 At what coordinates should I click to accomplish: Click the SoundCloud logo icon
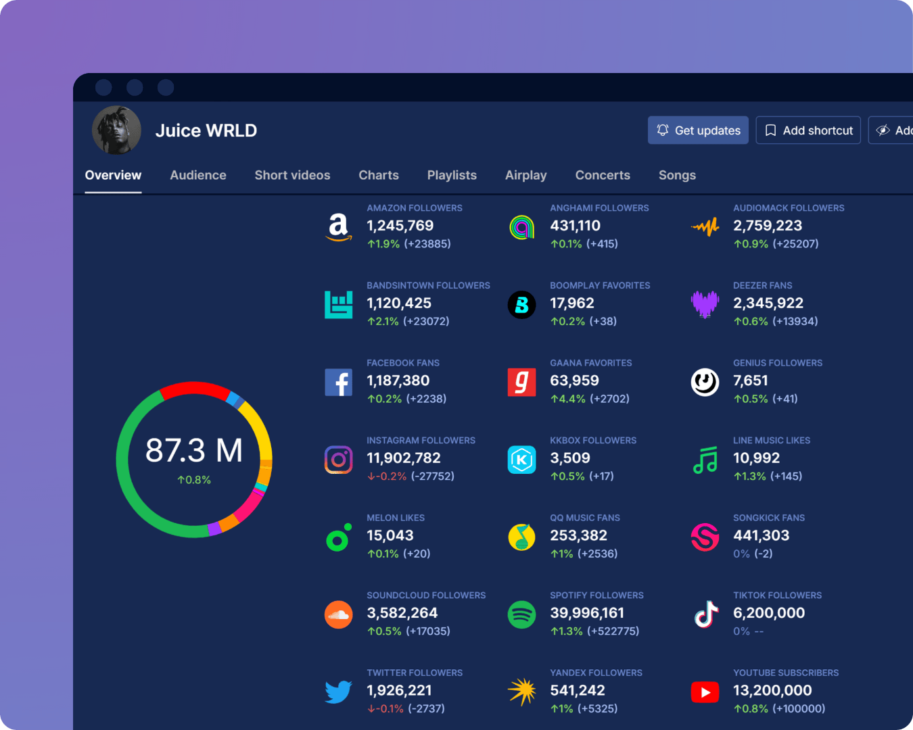[x=339, y=615]
